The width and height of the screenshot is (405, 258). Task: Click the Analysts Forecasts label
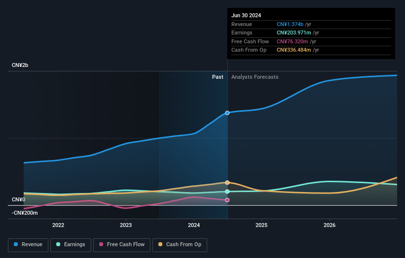click(x=255, y=77)
